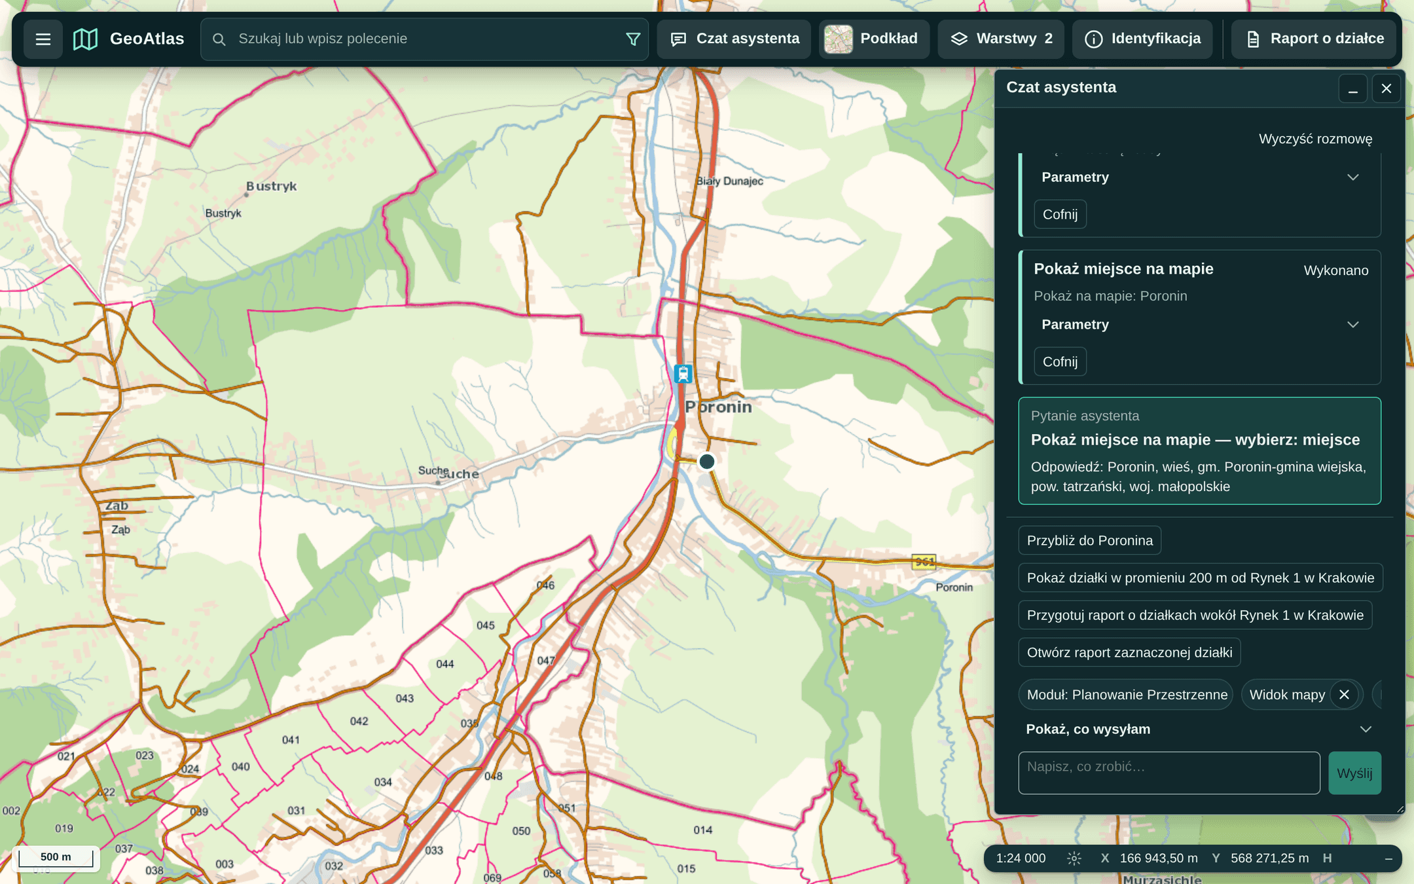Screen dimensions: 1414x884
Task: Select suggestion Pokaż działki w promieniu 200 m
Action: click(1200, 578)
